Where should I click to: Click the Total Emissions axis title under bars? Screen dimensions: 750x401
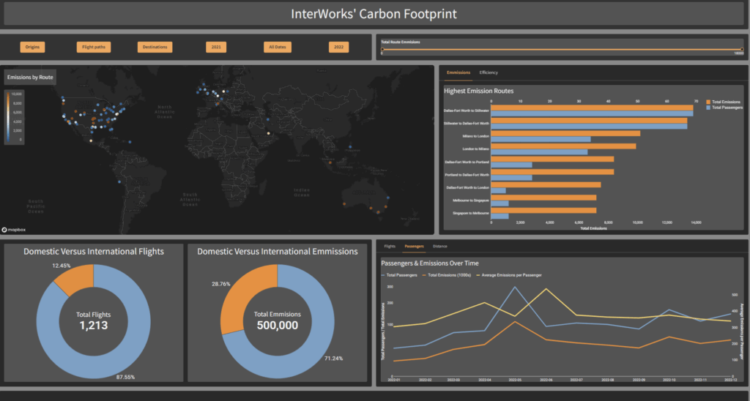tap(593, 228)
